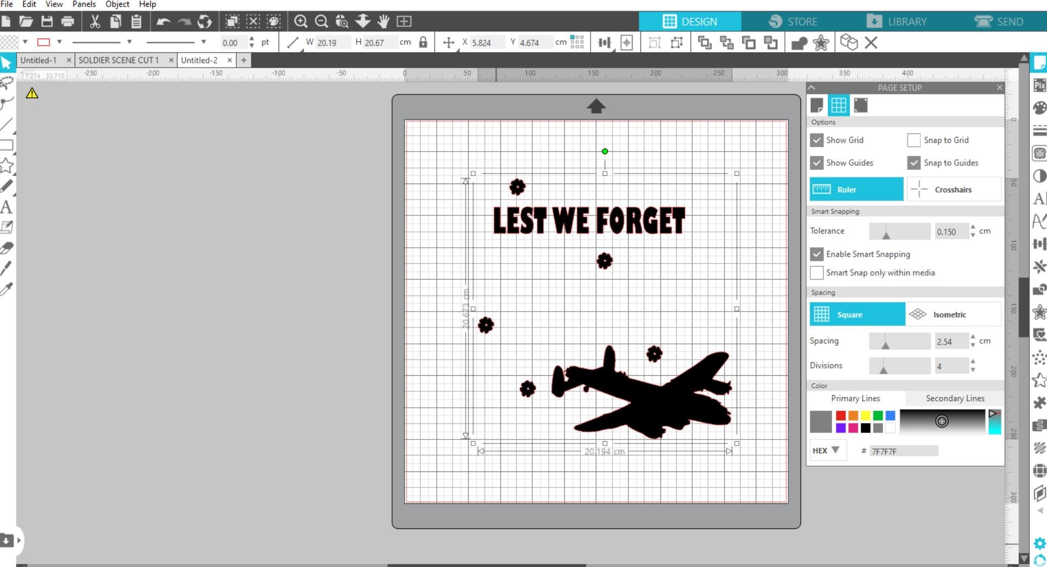The width and height of the screenshot is (1047, 567).
Task: Click the hex color value field
Action: pos(904,451)
